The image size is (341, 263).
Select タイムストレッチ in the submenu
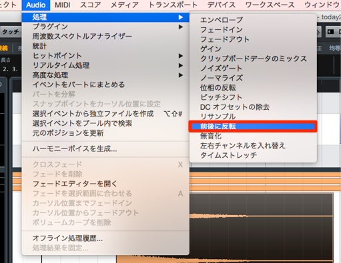coord(253,155)
